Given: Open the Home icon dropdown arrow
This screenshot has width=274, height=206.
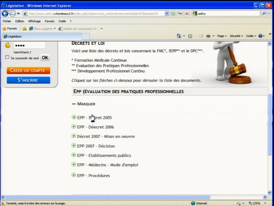Looking at the screenshot, I should (184, 36).
